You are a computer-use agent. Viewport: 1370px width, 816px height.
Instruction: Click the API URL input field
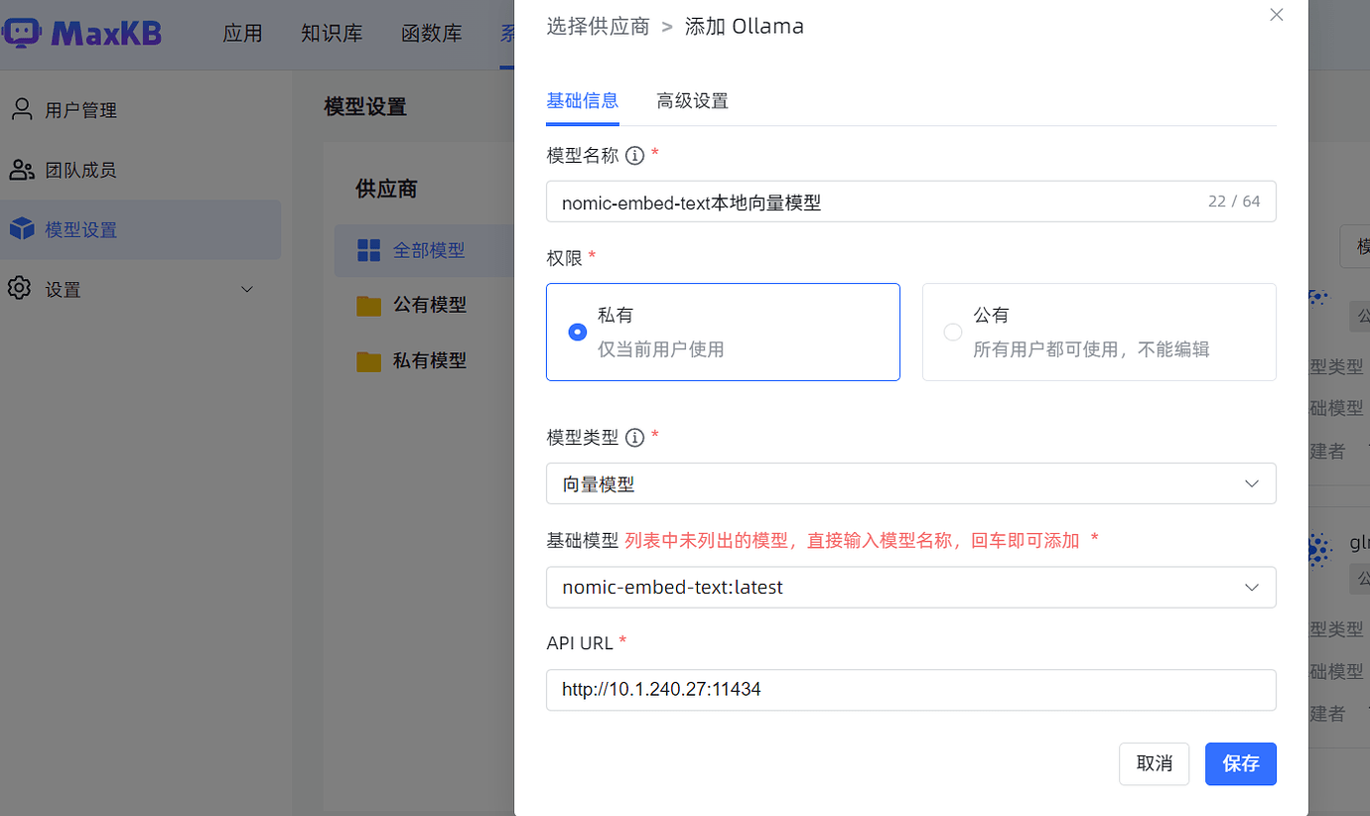pyautogui.click(x=911, y=690)
